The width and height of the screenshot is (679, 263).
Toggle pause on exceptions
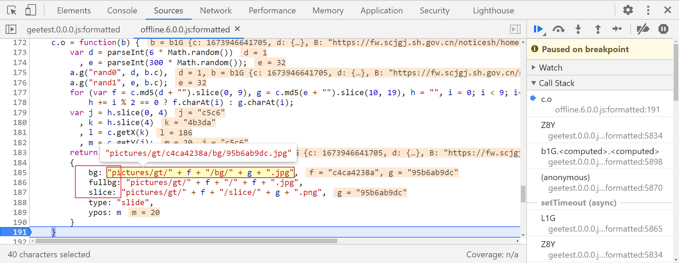click(x=663, y=29)
